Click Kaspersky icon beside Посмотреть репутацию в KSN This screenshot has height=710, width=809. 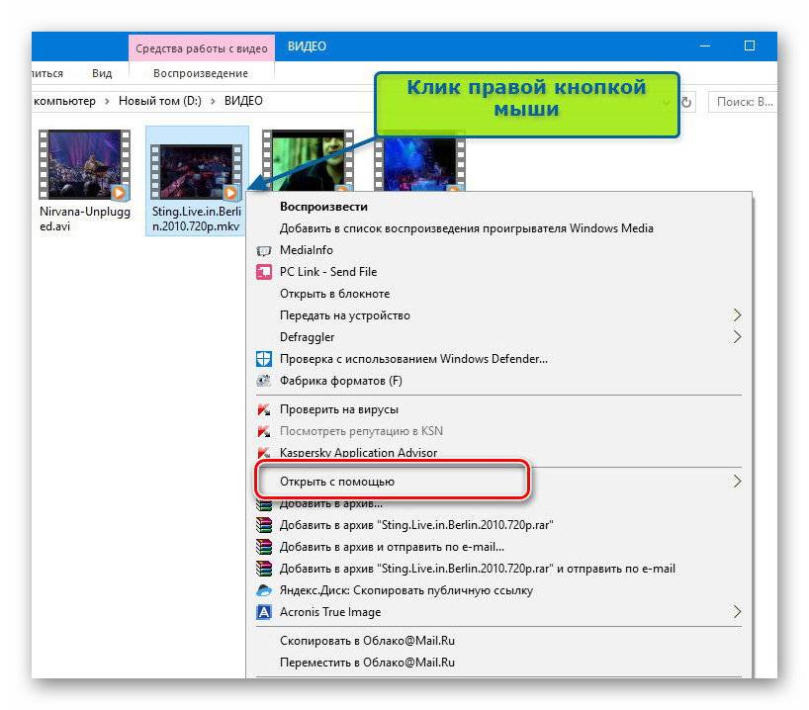[x=264, y=431]
